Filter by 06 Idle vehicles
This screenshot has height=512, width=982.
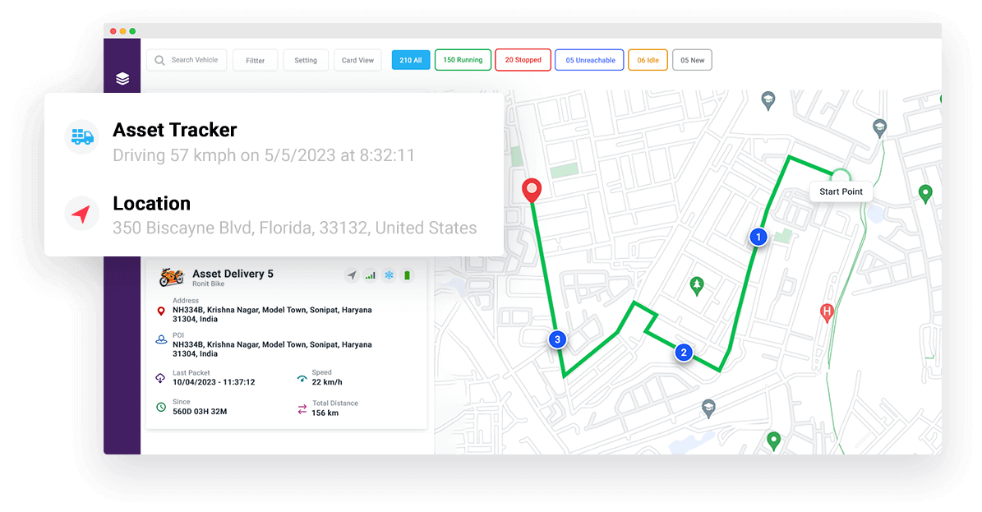(x=648, y=60)
